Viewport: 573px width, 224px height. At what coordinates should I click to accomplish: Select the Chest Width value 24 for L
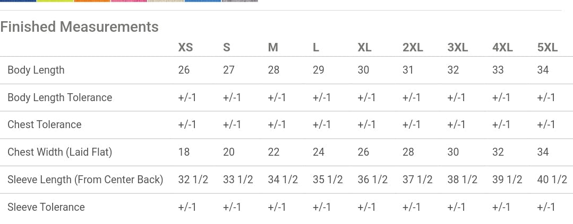318,152
